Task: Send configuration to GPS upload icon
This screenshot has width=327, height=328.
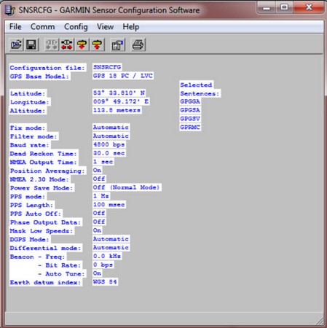Action: 97,44
